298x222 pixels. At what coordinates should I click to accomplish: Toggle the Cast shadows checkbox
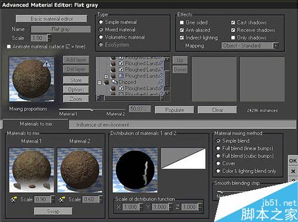pyautogui.click(x=233, y=23)
